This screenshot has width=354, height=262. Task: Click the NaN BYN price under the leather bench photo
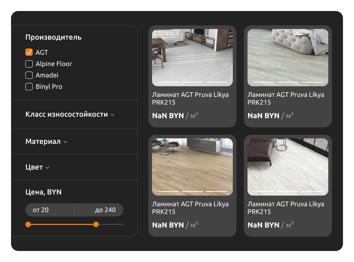263,225
